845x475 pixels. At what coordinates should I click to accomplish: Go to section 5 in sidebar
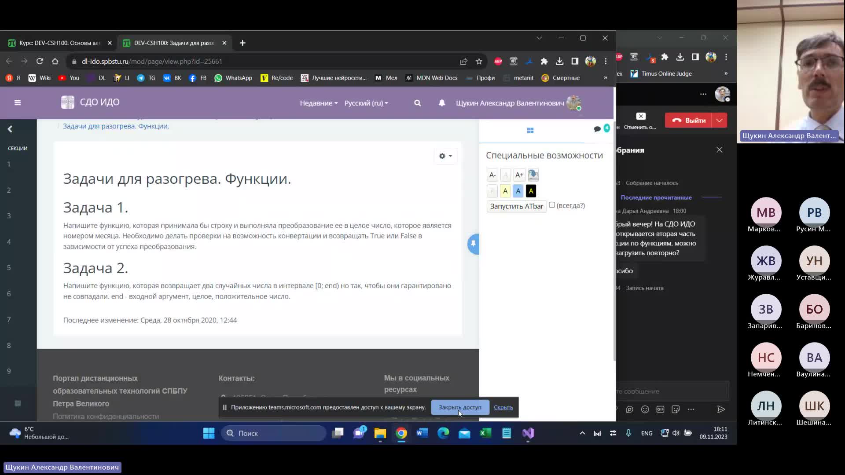[x=9, y=267]
